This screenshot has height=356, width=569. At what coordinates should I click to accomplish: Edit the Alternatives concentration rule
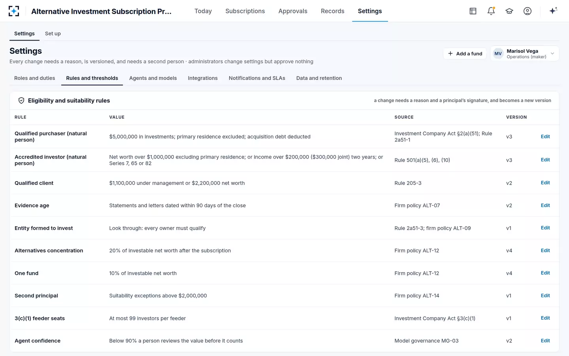pos(545,250)
